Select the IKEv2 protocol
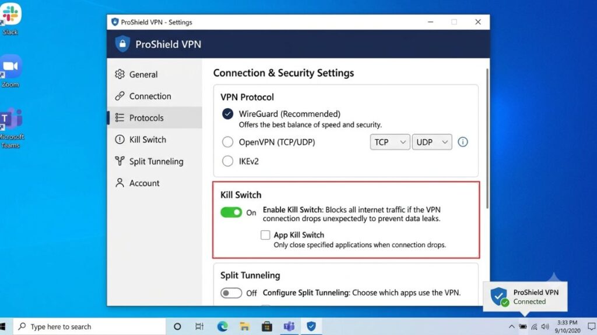This screenshot has height=335, width=597. click(228, 161)
